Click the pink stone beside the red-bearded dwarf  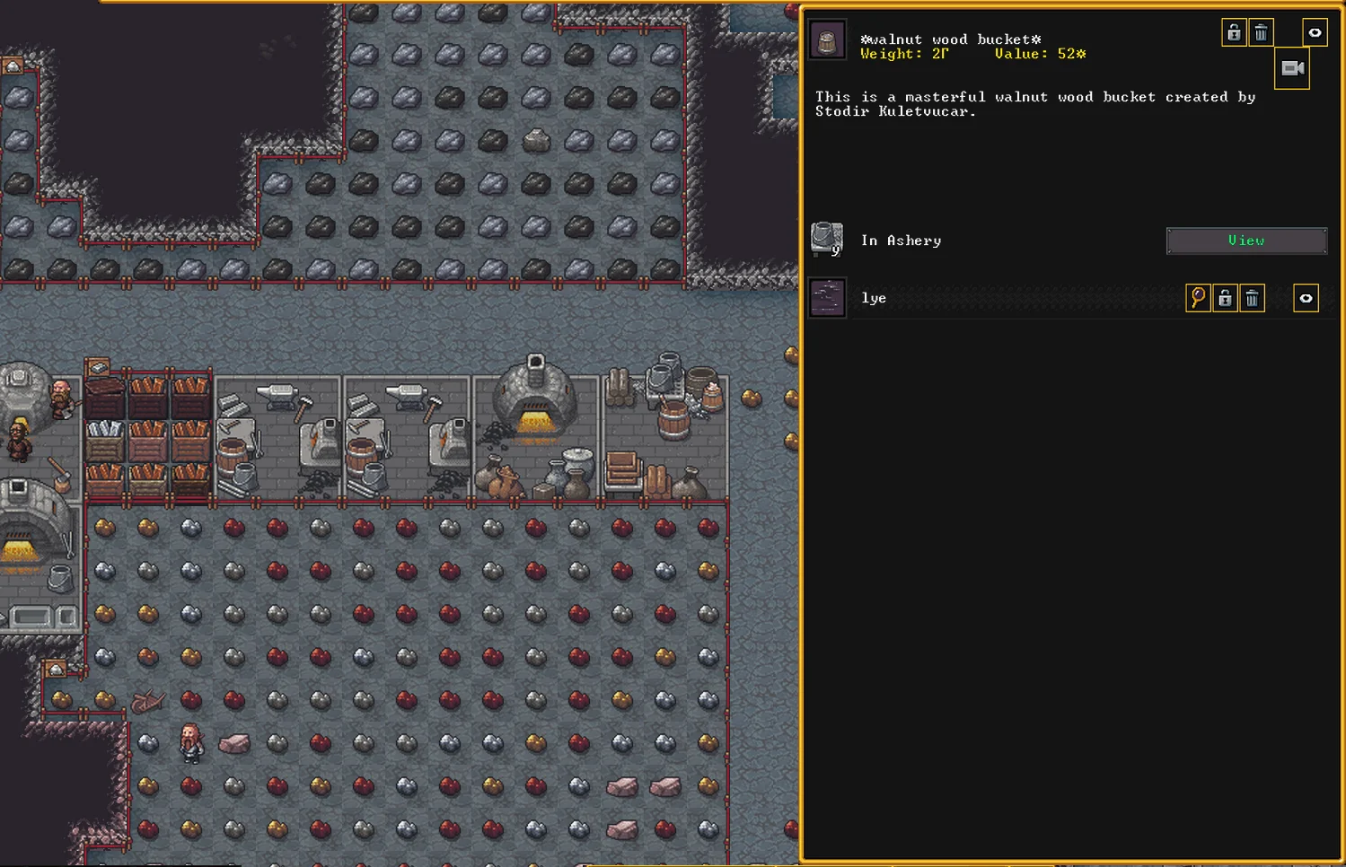point(234,744)
